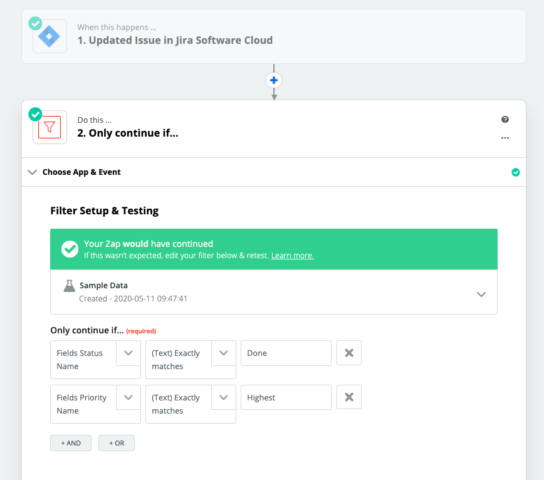544x480 pixels.
Task: Collapse the Choose App & Event section
Action: 32,172
